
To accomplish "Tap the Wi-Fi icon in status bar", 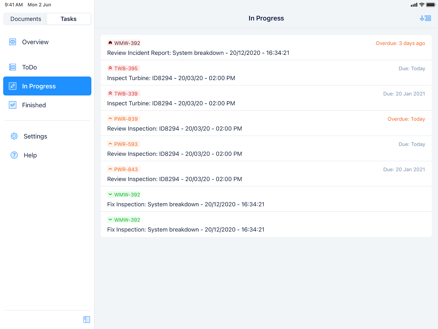I will pyautogui.click(x=422, y=5).
